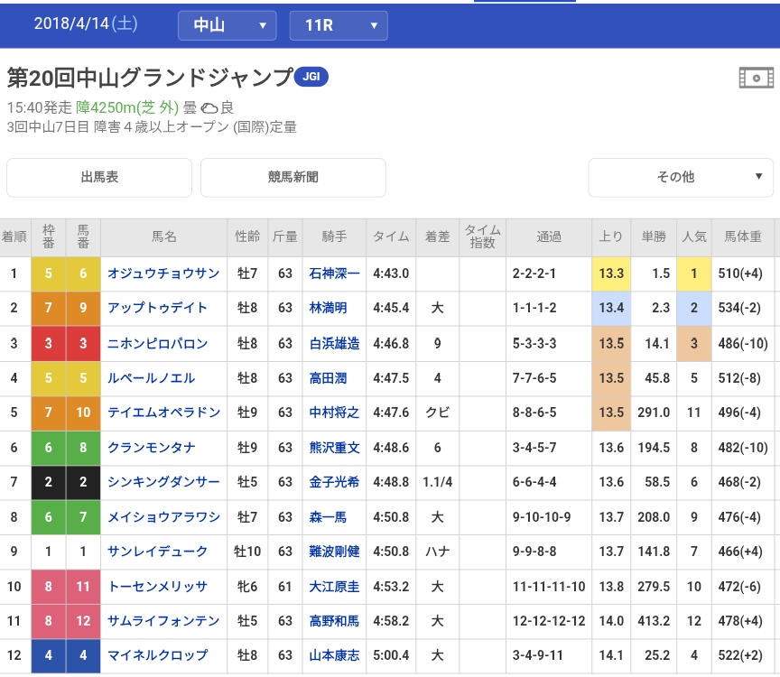780x677 pixels.
Task: Open the 中山 racecourse dropdown
Action: pos(227,25)
